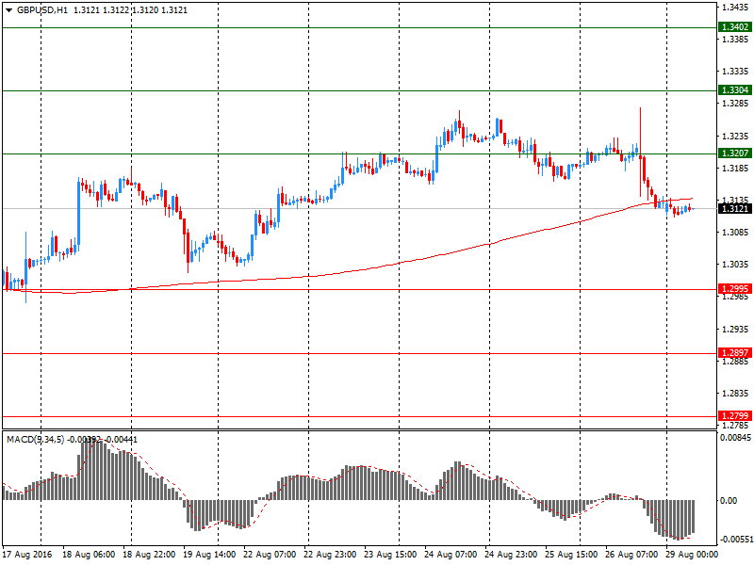Open the chart menu triangle beside GBPUSD,H1
754x565 pixels.
click(x=9, y=10)
